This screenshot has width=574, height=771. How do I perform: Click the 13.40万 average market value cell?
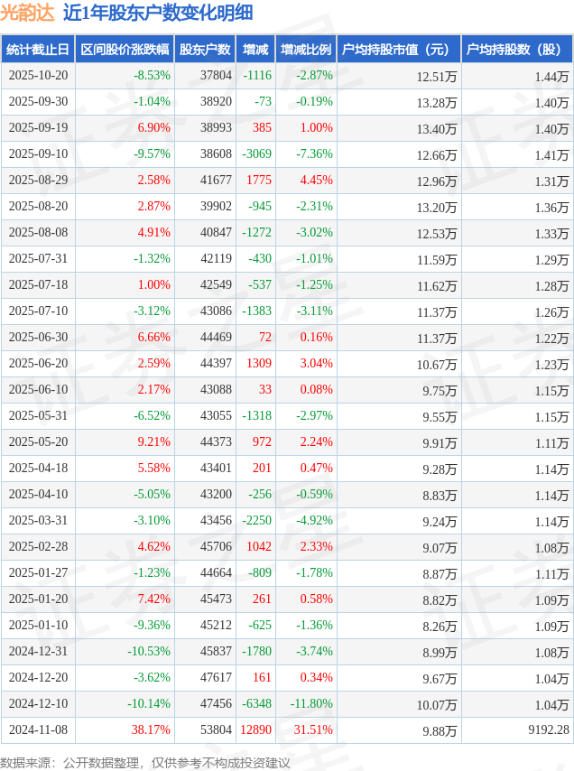pos(437,129)
